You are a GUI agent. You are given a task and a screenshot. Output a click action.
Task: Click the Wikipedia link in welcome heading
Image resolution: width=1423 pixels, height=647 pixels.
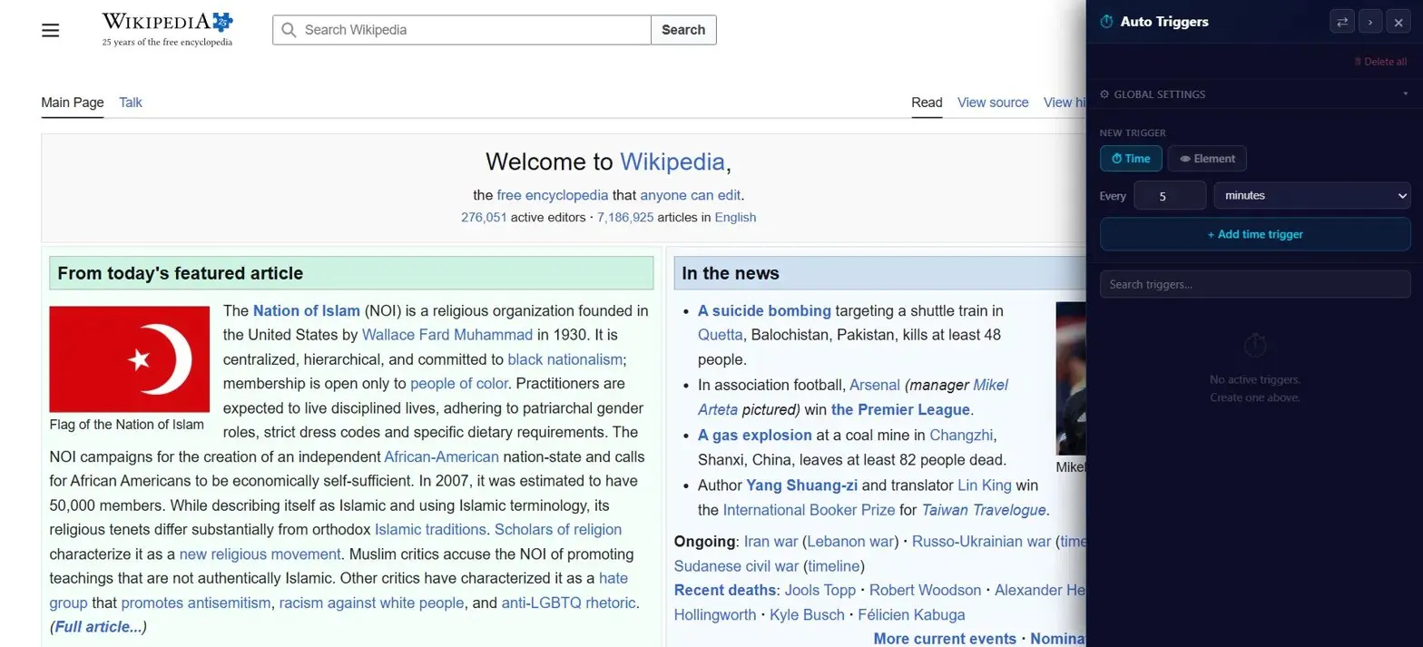pyautogui.click(x=672, y=162)
